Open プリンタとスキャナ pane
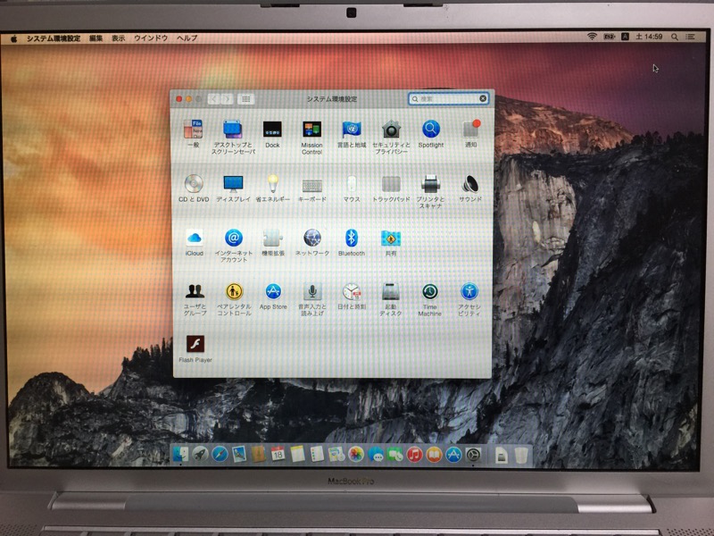This screenshot has width=714, height=536. click(430, 191)
